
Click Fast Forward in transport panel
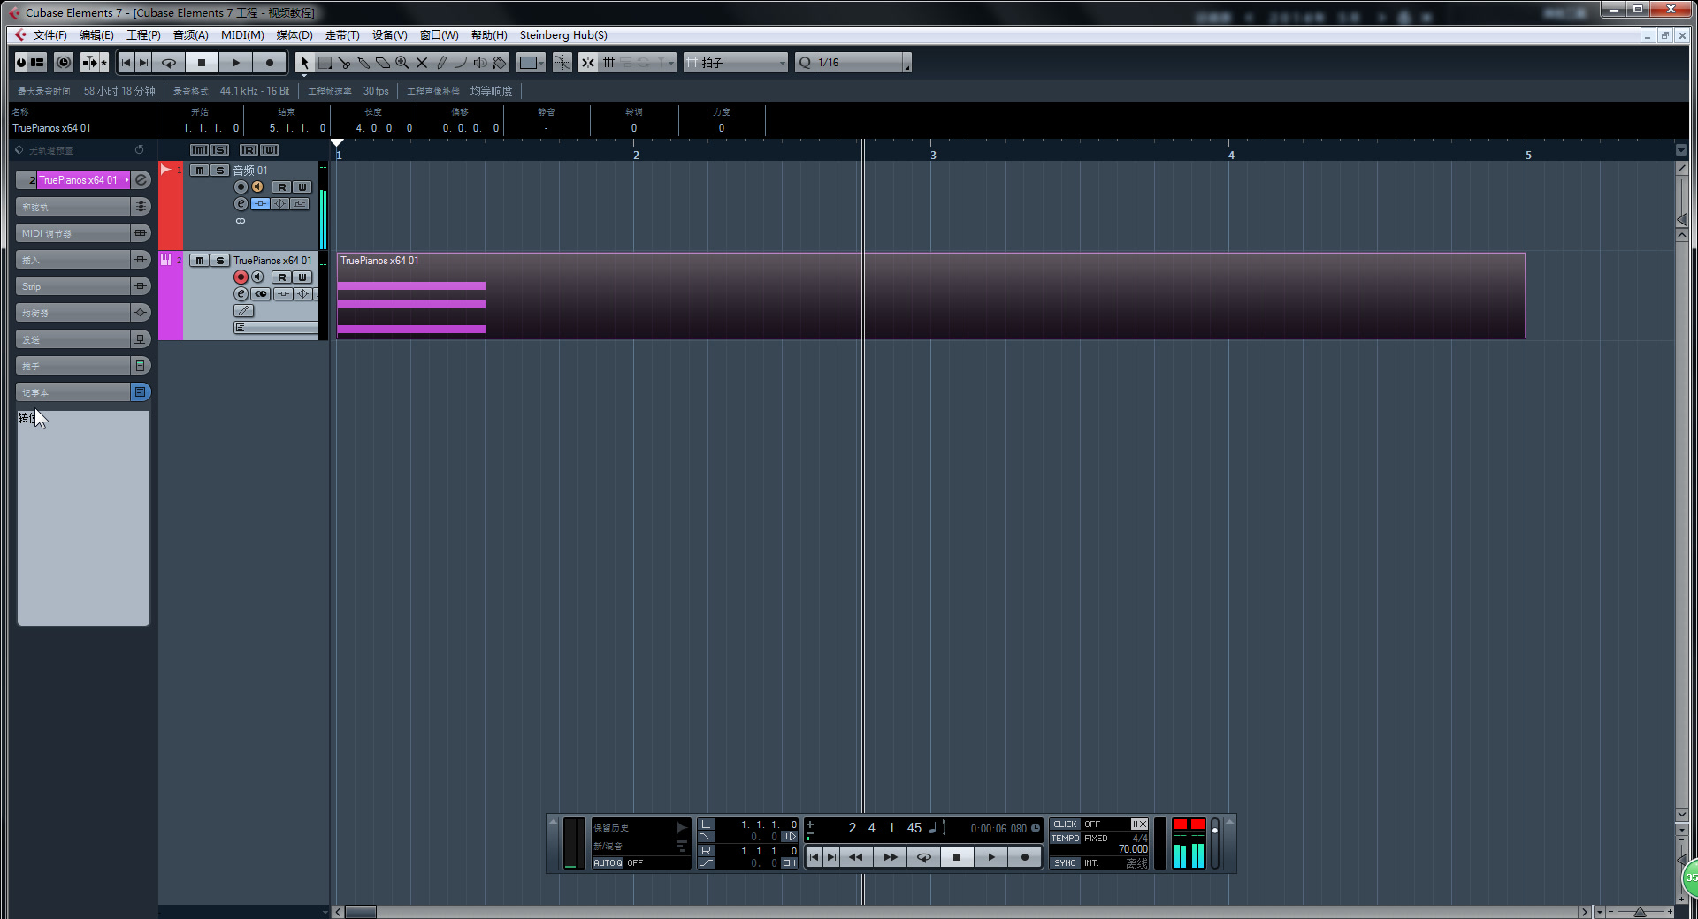(890, 857)
